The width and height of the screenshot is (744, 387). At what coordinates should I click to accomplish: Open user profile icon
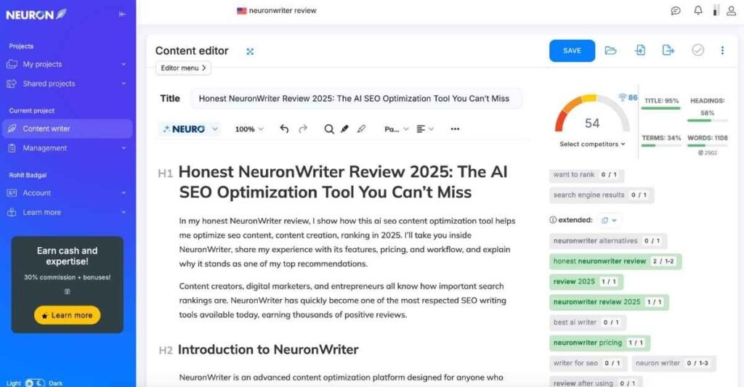click(731, 10)
